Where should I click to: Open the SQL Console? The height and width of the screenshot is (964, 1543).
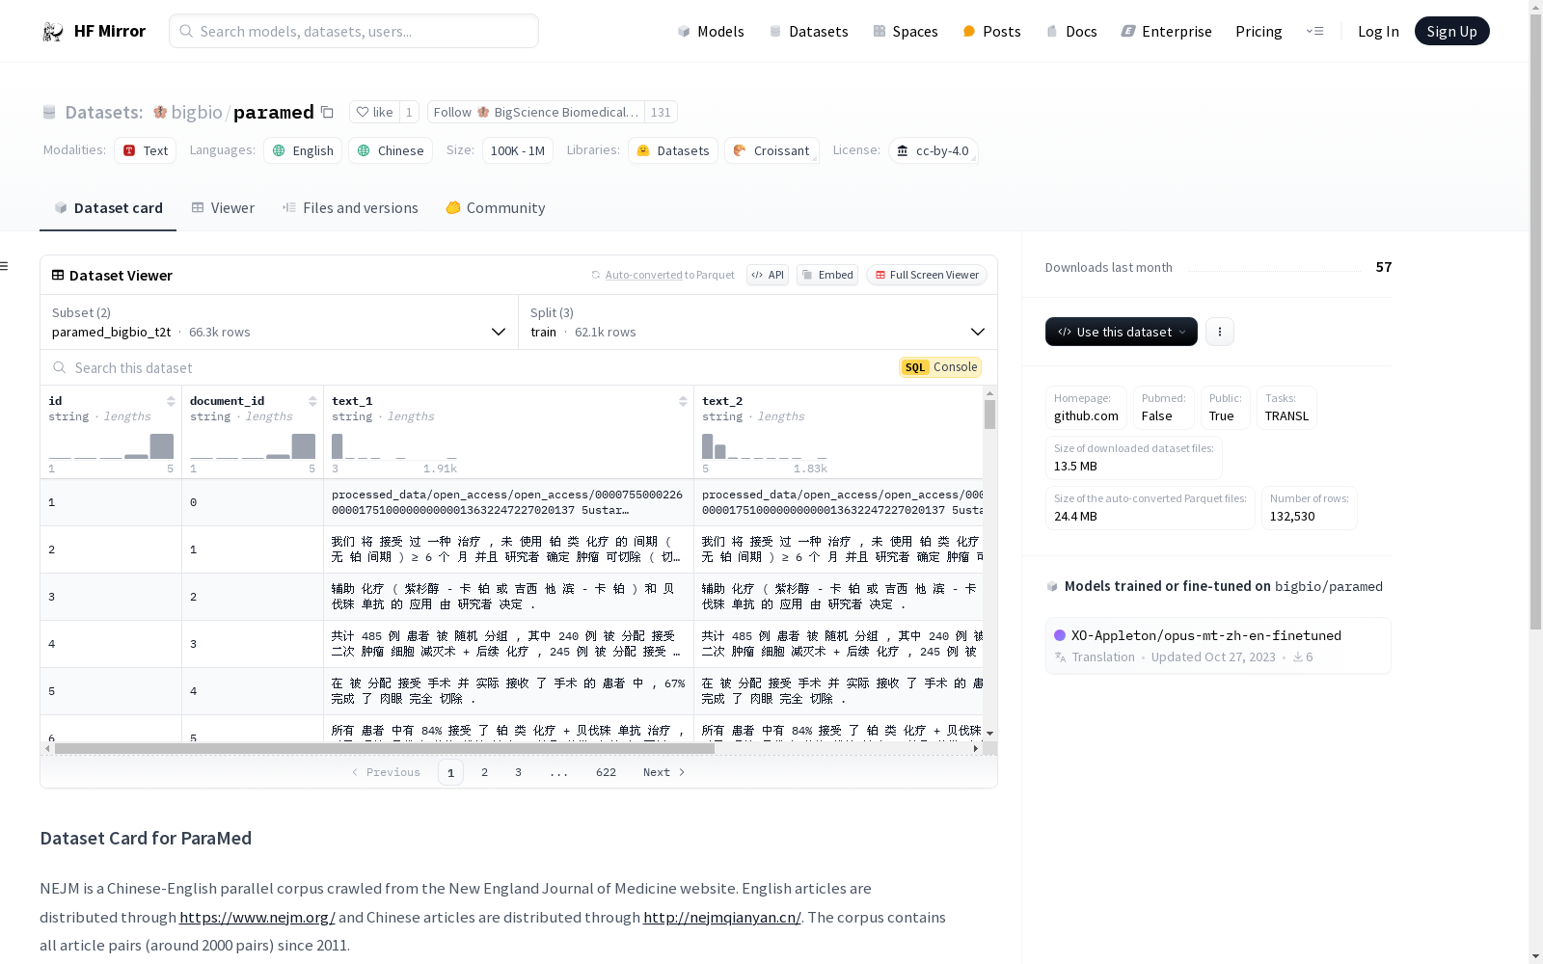(x=940, y=367)
